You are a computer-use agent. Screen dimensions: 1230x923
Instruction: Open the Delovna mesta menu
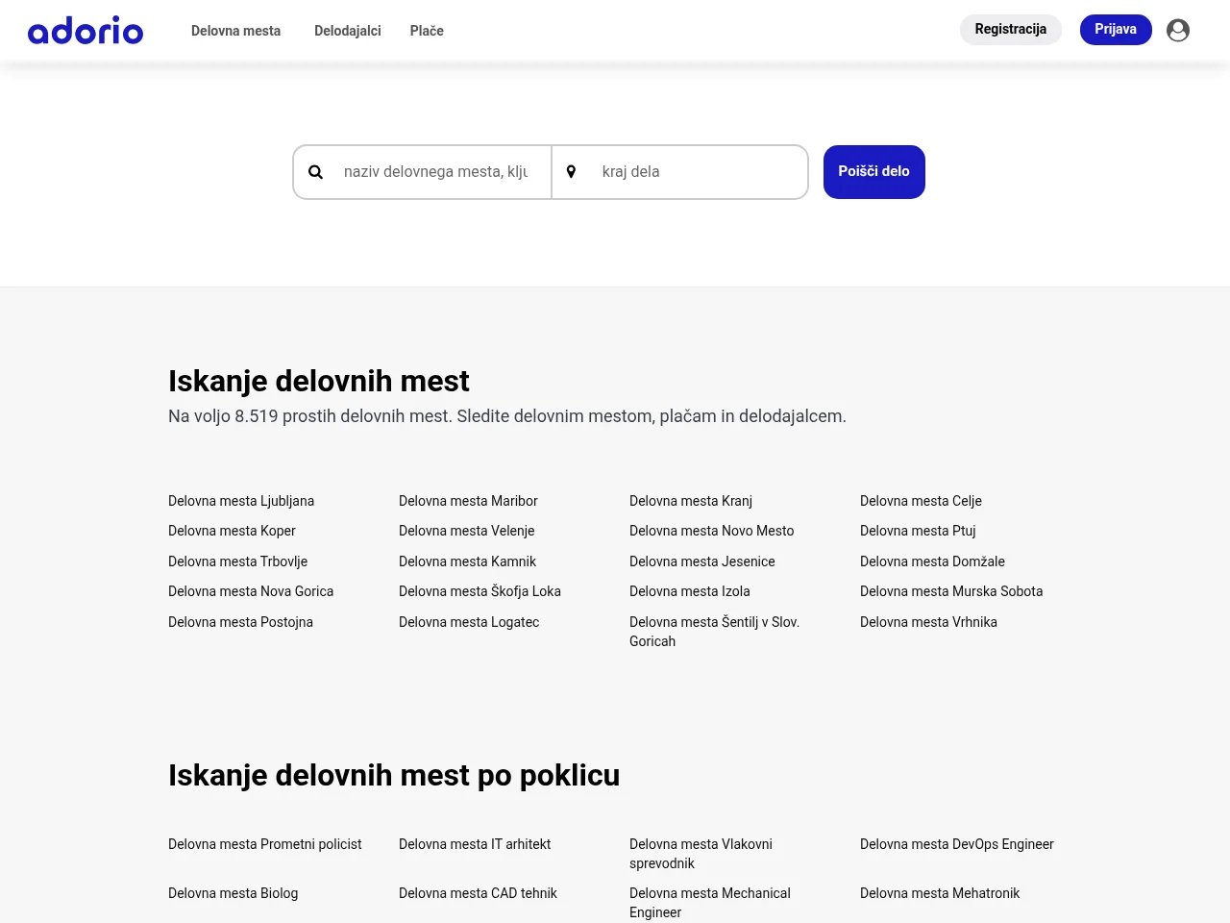(235, 31)
